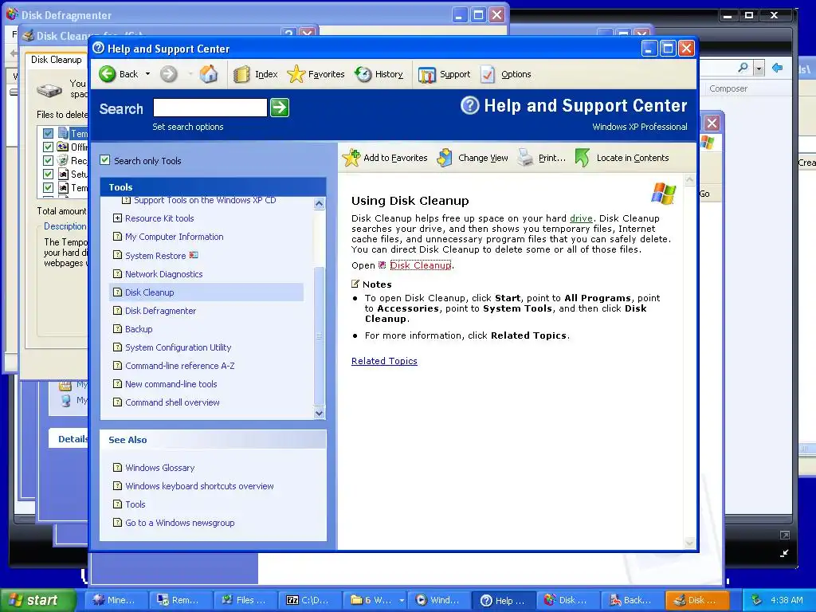816x612 pixels.
Task: Toggle the Offline files checkbox in Disk Cleanup
Action: click(x=48, y=147)
